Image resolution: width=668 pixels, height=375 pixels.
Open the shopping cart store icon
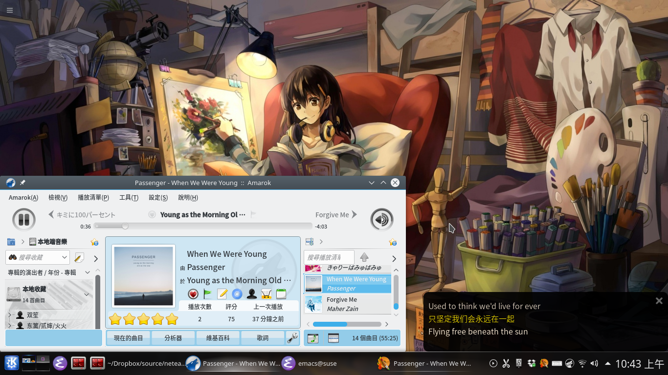tap(267, 294)
